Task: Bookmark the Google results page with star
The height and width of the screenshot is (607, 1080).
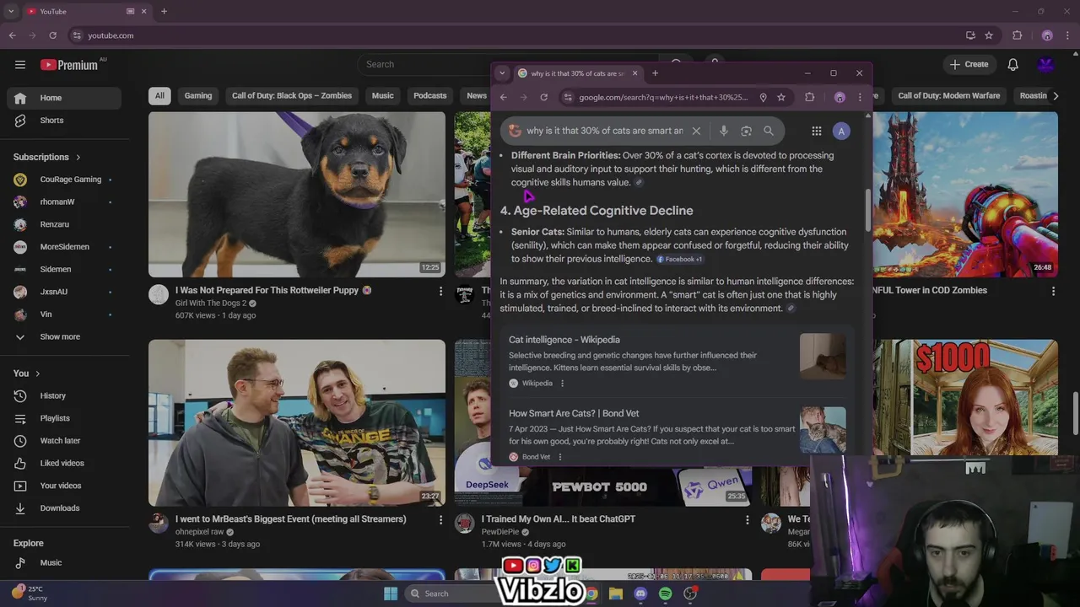Action: pyautogui.click(x=781, y=97)
